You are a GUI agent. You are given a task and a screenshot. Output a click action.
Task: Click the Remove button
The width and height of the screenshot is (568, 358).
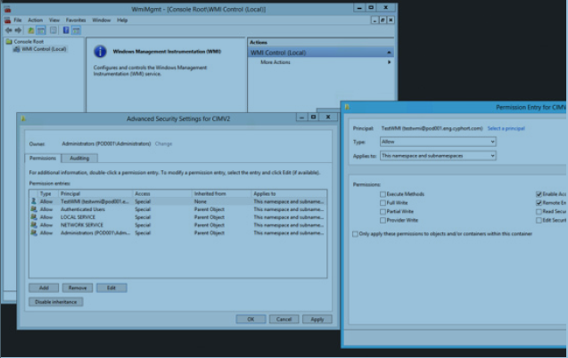(x=78, y=288)
